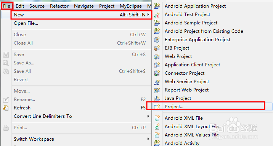This screenshot has width=273, height=146.
Task: Click the Java Project icon
Action: pyautogui.click(x=157, y=98)
